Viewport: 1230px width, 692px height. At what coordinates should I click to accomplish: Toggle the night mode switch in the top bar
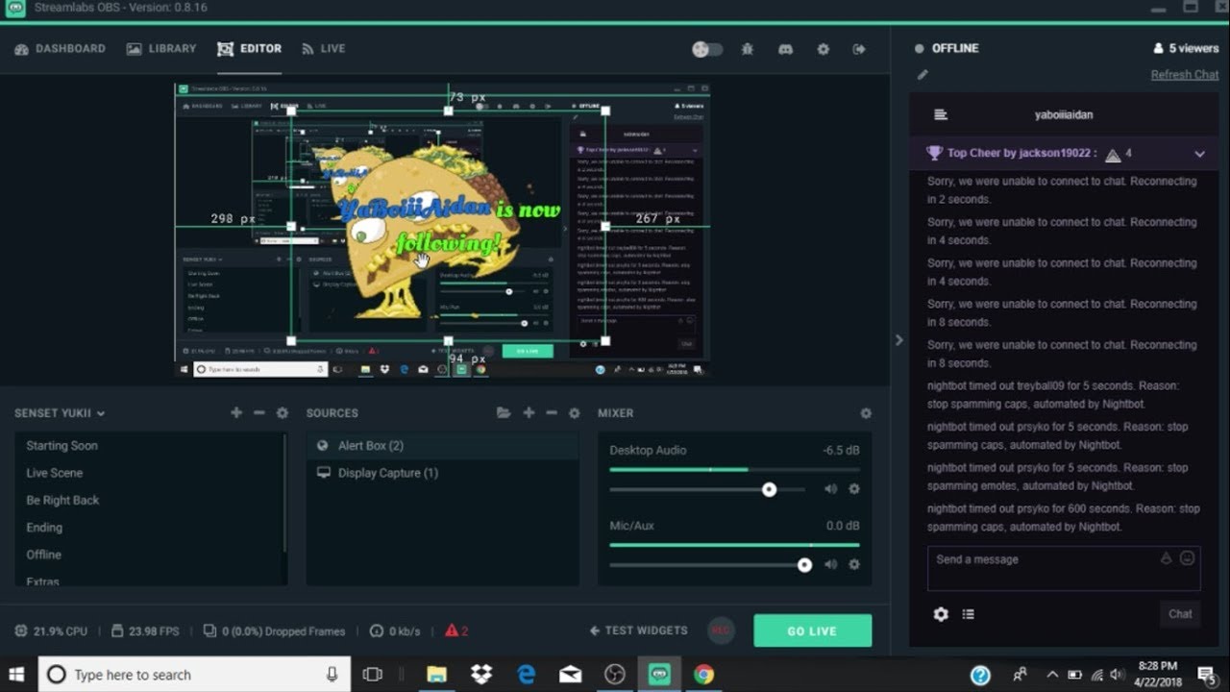[707, 49]
